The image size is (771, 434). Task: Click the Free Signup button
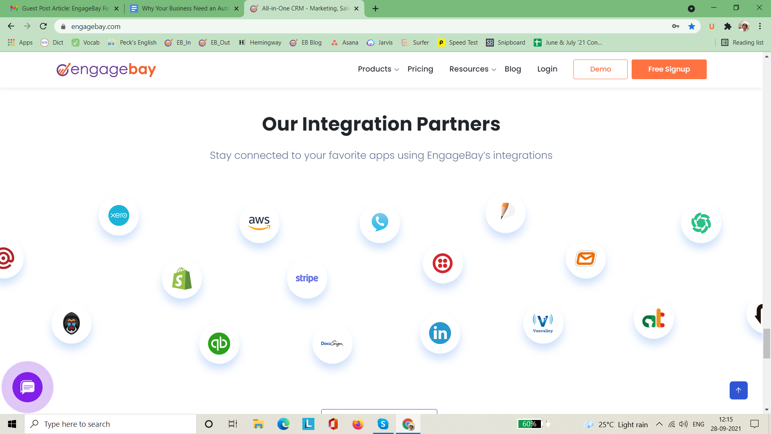[669, 69]
